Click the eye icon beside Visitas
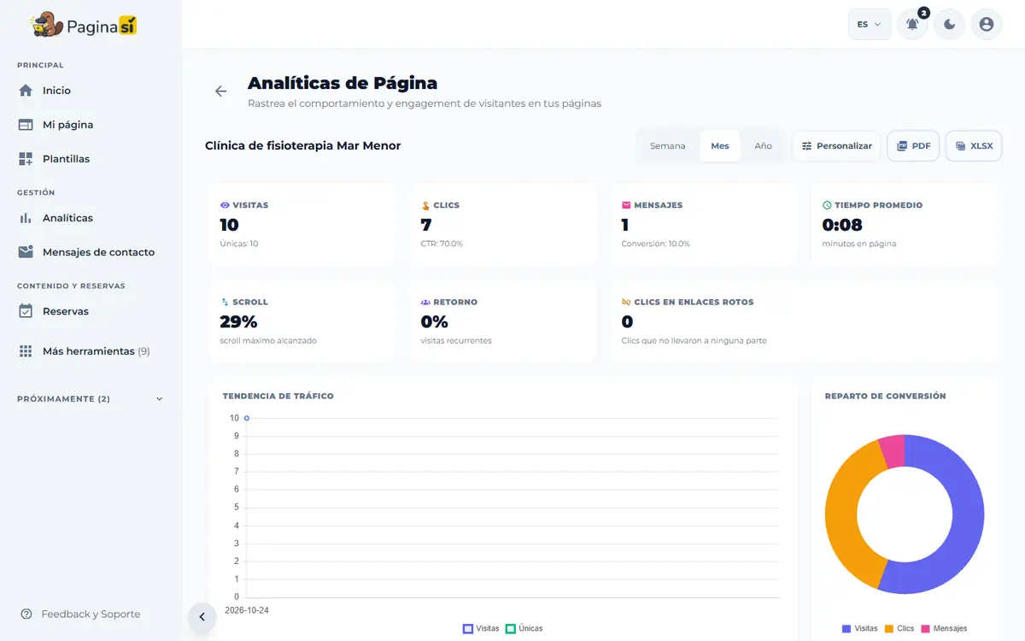Screen dimensions: 1025x641 tap(225, 205)
